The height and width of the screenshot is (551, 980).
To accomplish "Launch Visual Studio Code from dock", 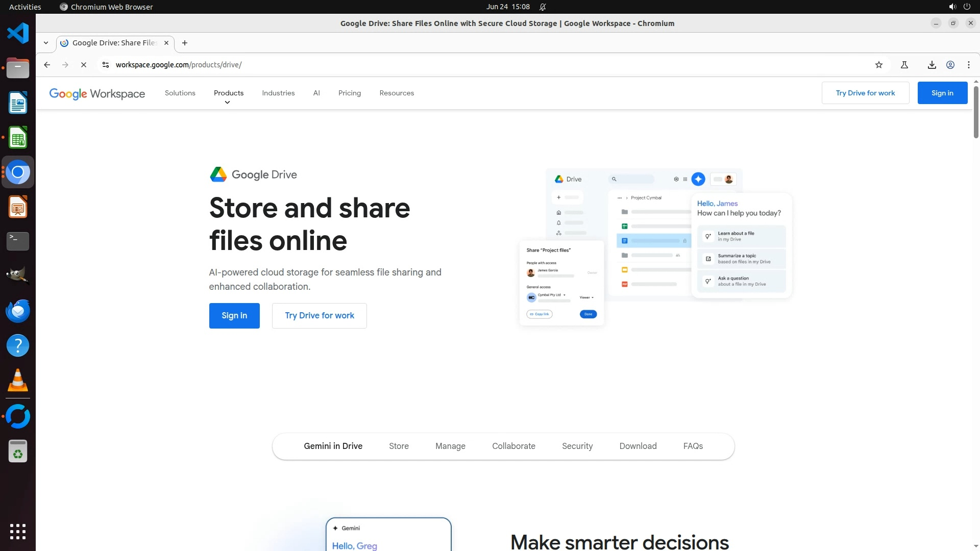I will point(18,34).
